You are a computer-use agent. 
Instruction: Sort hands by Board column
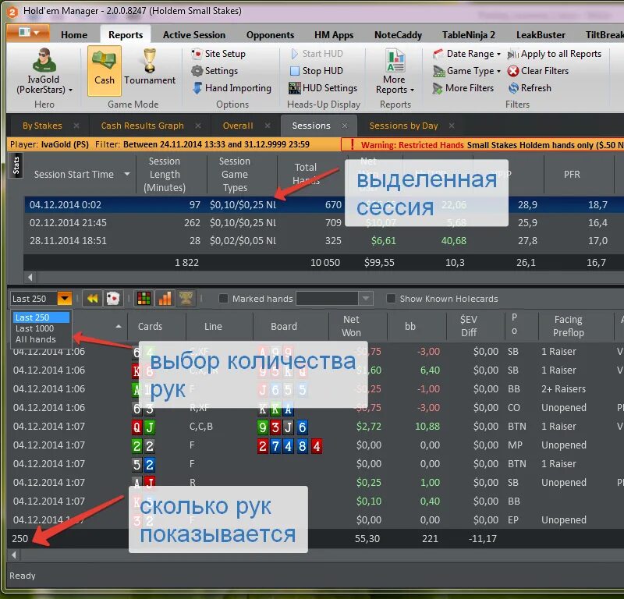[284, 326]
